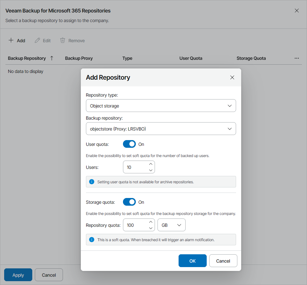Click the Add repository plus icon
307x285 pixels.
11,40
